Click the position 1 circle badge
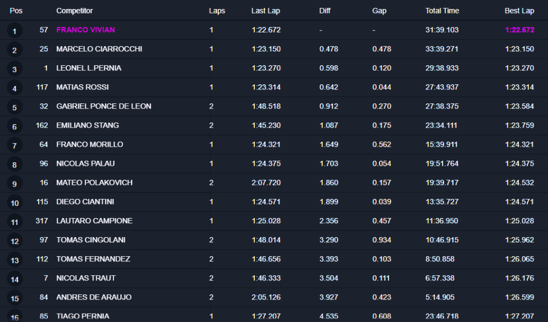548x322 pixels. point(15,31)
